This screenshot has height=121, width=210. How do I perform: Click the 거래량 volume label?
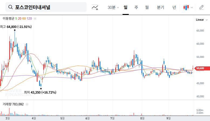pyautogui.click(x=7, y=104)
